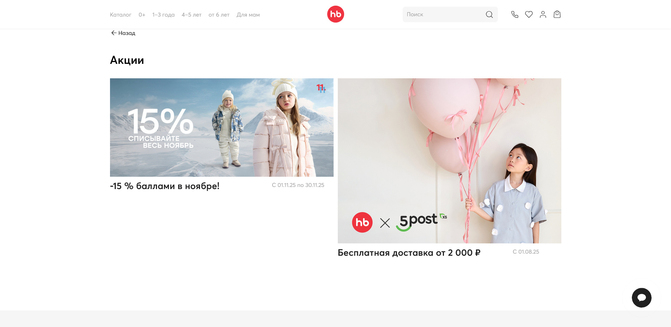Click 'Бесплатная доставка от 2 000 ₽' title

coord(409,253)
